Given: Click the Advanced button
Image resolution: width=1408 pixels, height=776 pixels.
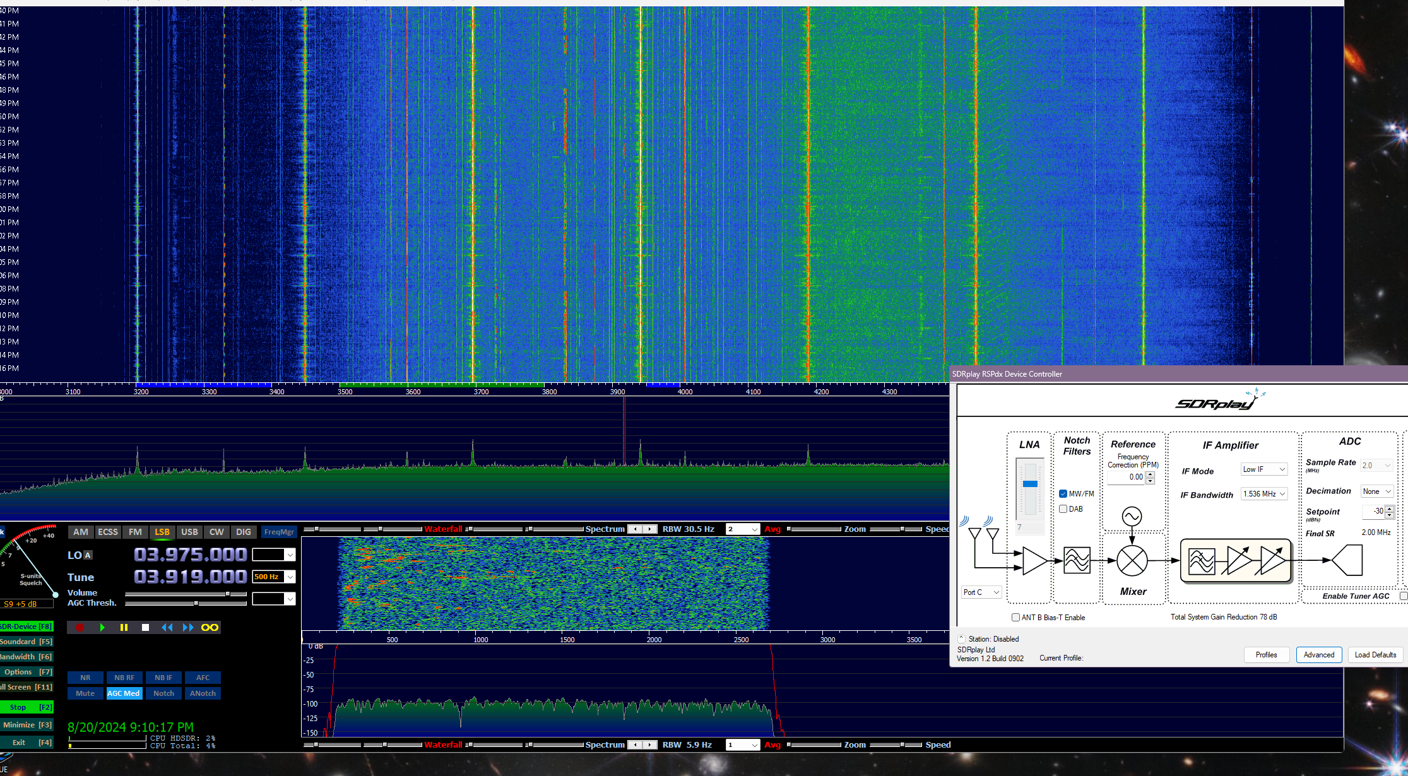Looking at the screenshot, I should (x=1318, y=655).
